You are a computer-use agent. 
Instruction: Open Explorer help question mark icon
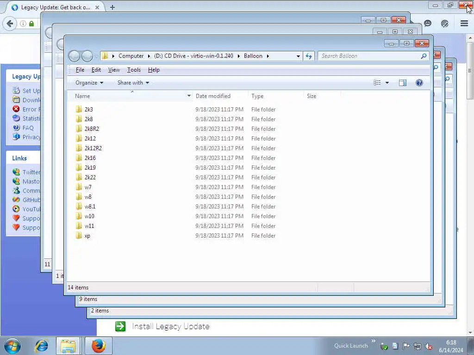click(419, 83)
